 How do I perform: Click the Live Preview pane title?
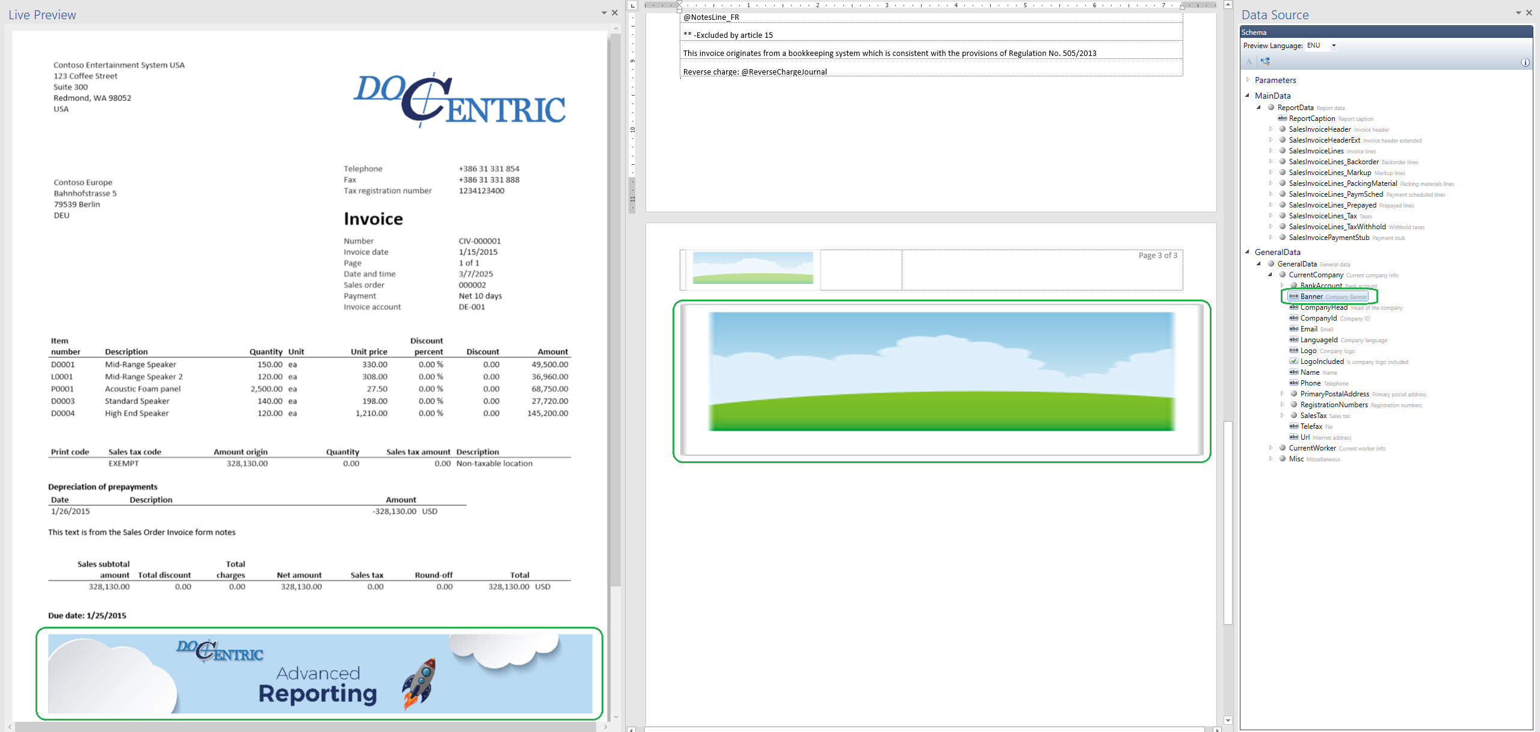tap(42, 14)
